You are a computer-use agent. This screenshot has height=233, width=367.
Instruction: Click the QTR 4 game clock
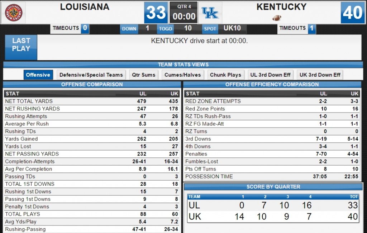point(184,13)
